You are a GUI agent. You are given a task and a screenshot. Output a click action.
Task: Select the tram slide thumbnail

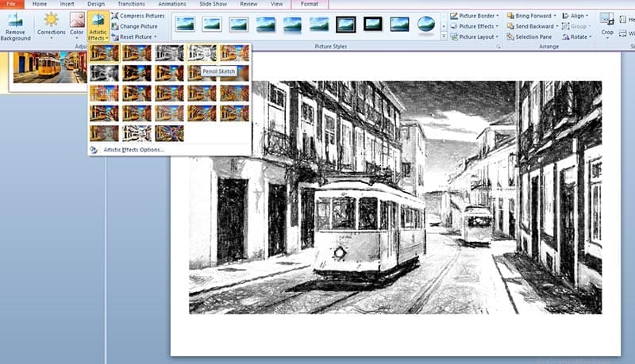[x=48, y=67]
